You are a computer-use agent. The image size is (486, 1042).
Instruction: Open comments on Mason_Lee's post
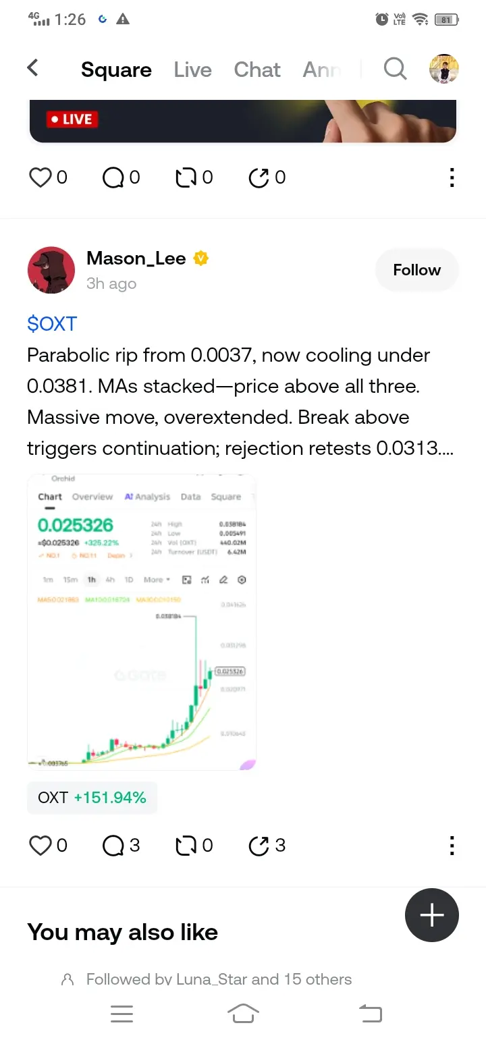(x=113, y=845)
